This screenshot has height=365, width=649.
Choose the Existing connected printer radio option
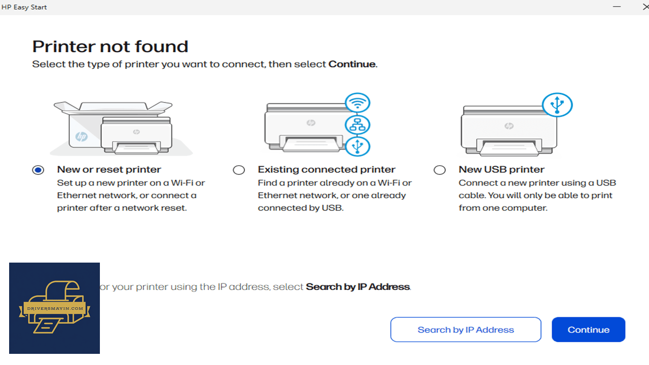tap(239, 170)
